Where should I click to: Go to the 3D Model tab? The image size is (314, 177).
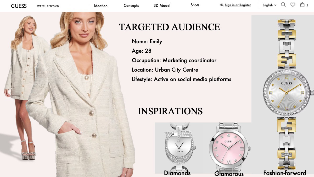click(162, 6)
